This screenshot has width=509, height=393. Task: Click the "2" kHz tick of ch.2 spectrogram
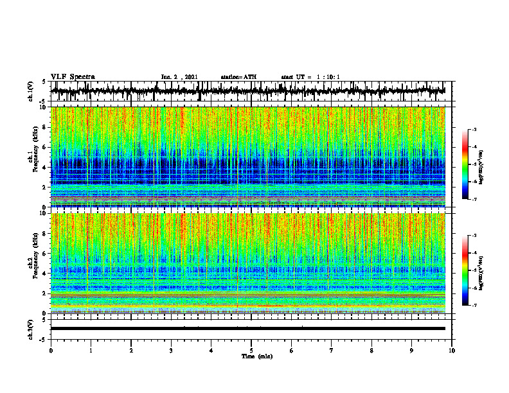click(45, 293)
